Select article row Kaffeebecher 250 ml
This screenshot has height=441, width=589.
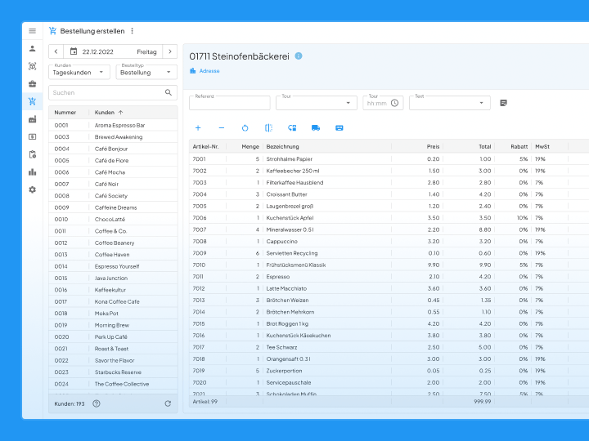click(x=389, y=171)
